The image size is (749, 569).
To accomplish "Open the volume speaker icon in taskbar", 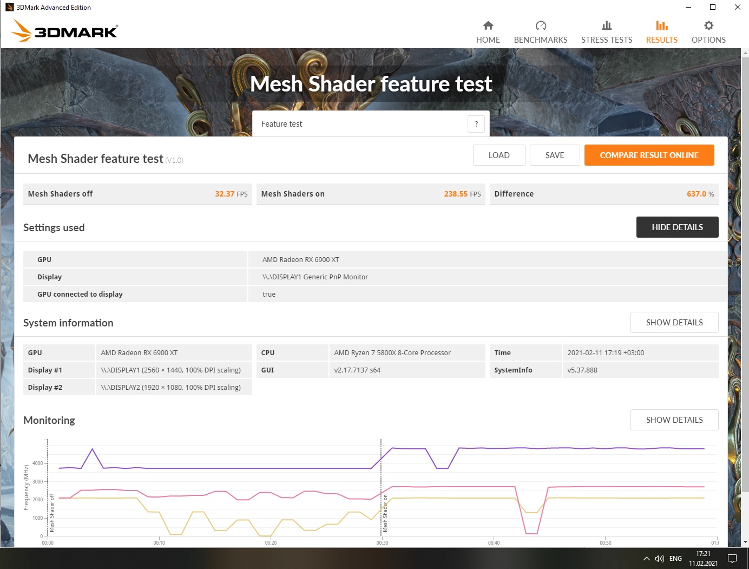I will pos(660,559).
